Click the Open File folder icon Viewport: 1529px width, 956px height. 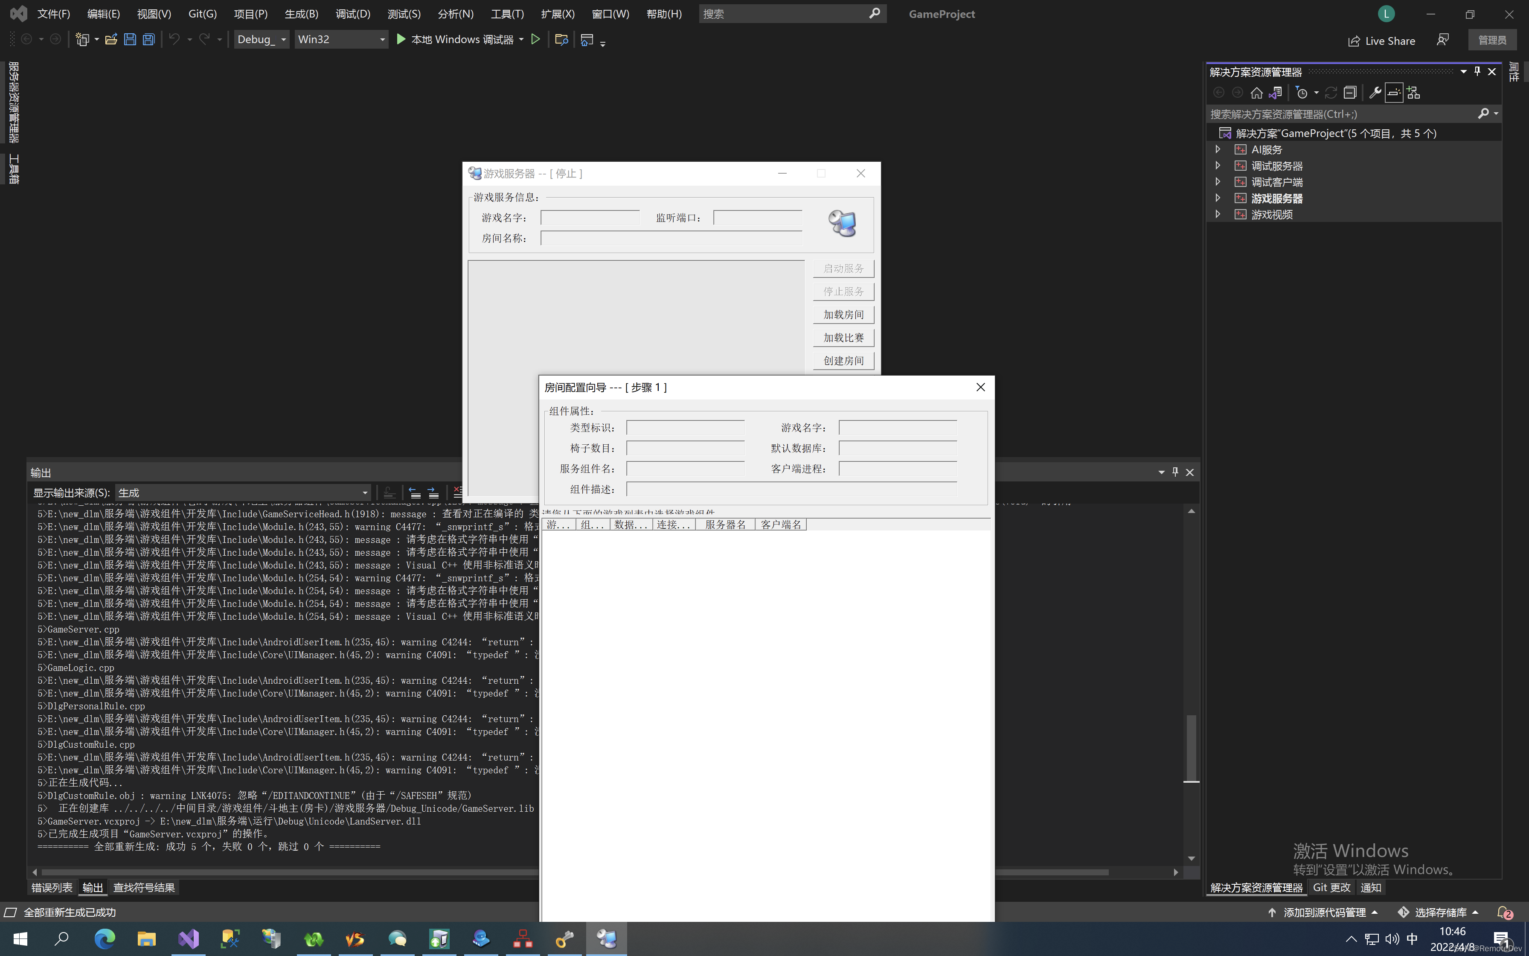[x=111, y=39]
